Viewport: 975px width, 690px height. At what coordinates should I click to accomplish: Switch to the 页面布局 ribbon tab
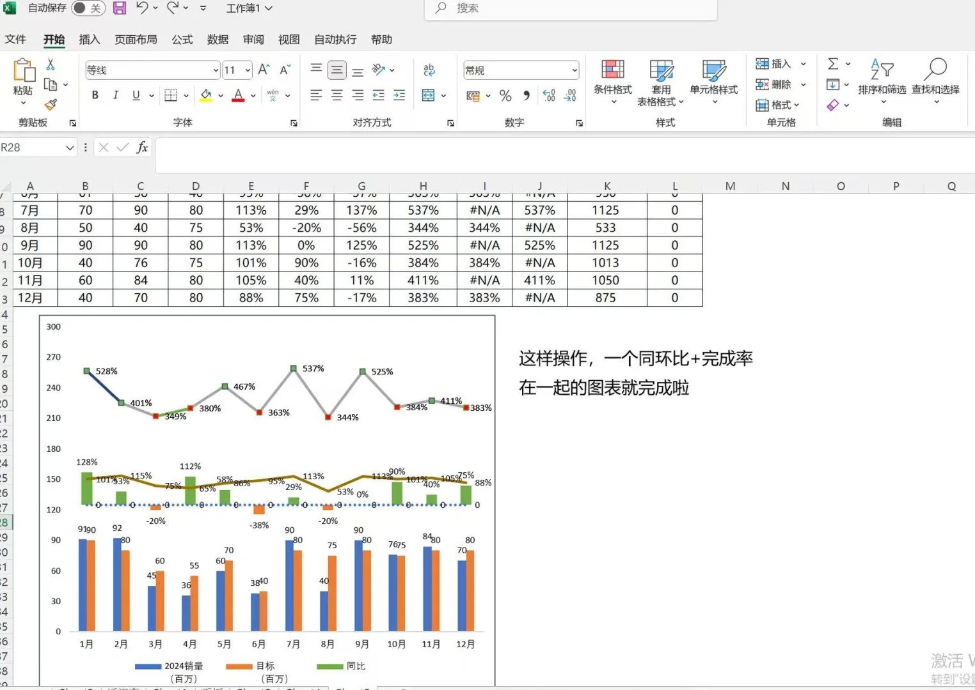(x=136, y=40)
